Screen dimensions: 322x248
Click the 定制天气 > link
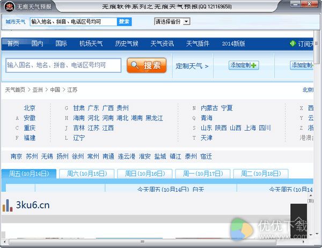[x=192, y=66]
